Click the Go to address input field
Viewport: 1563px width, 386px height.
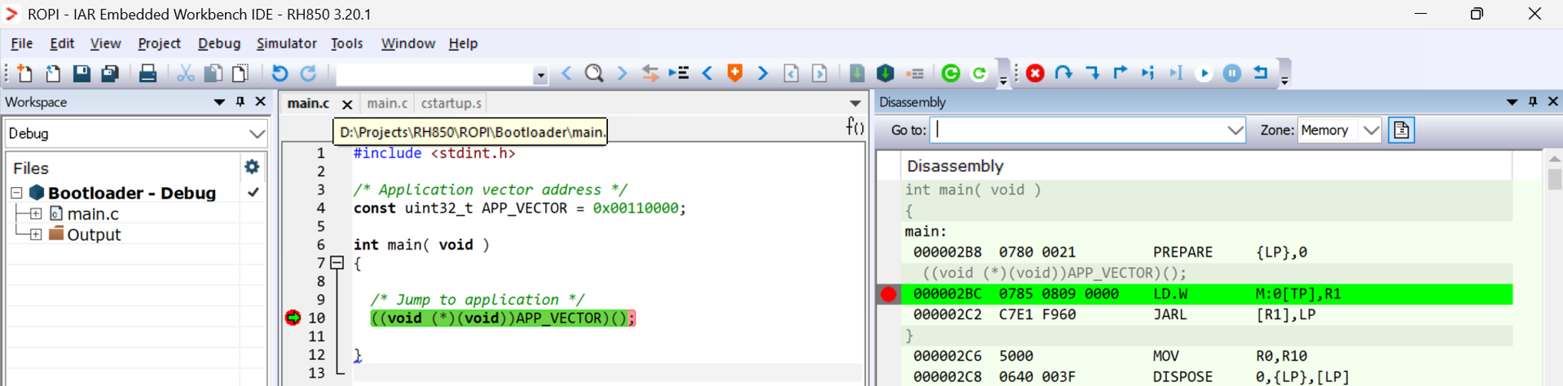coord(1079,130)
